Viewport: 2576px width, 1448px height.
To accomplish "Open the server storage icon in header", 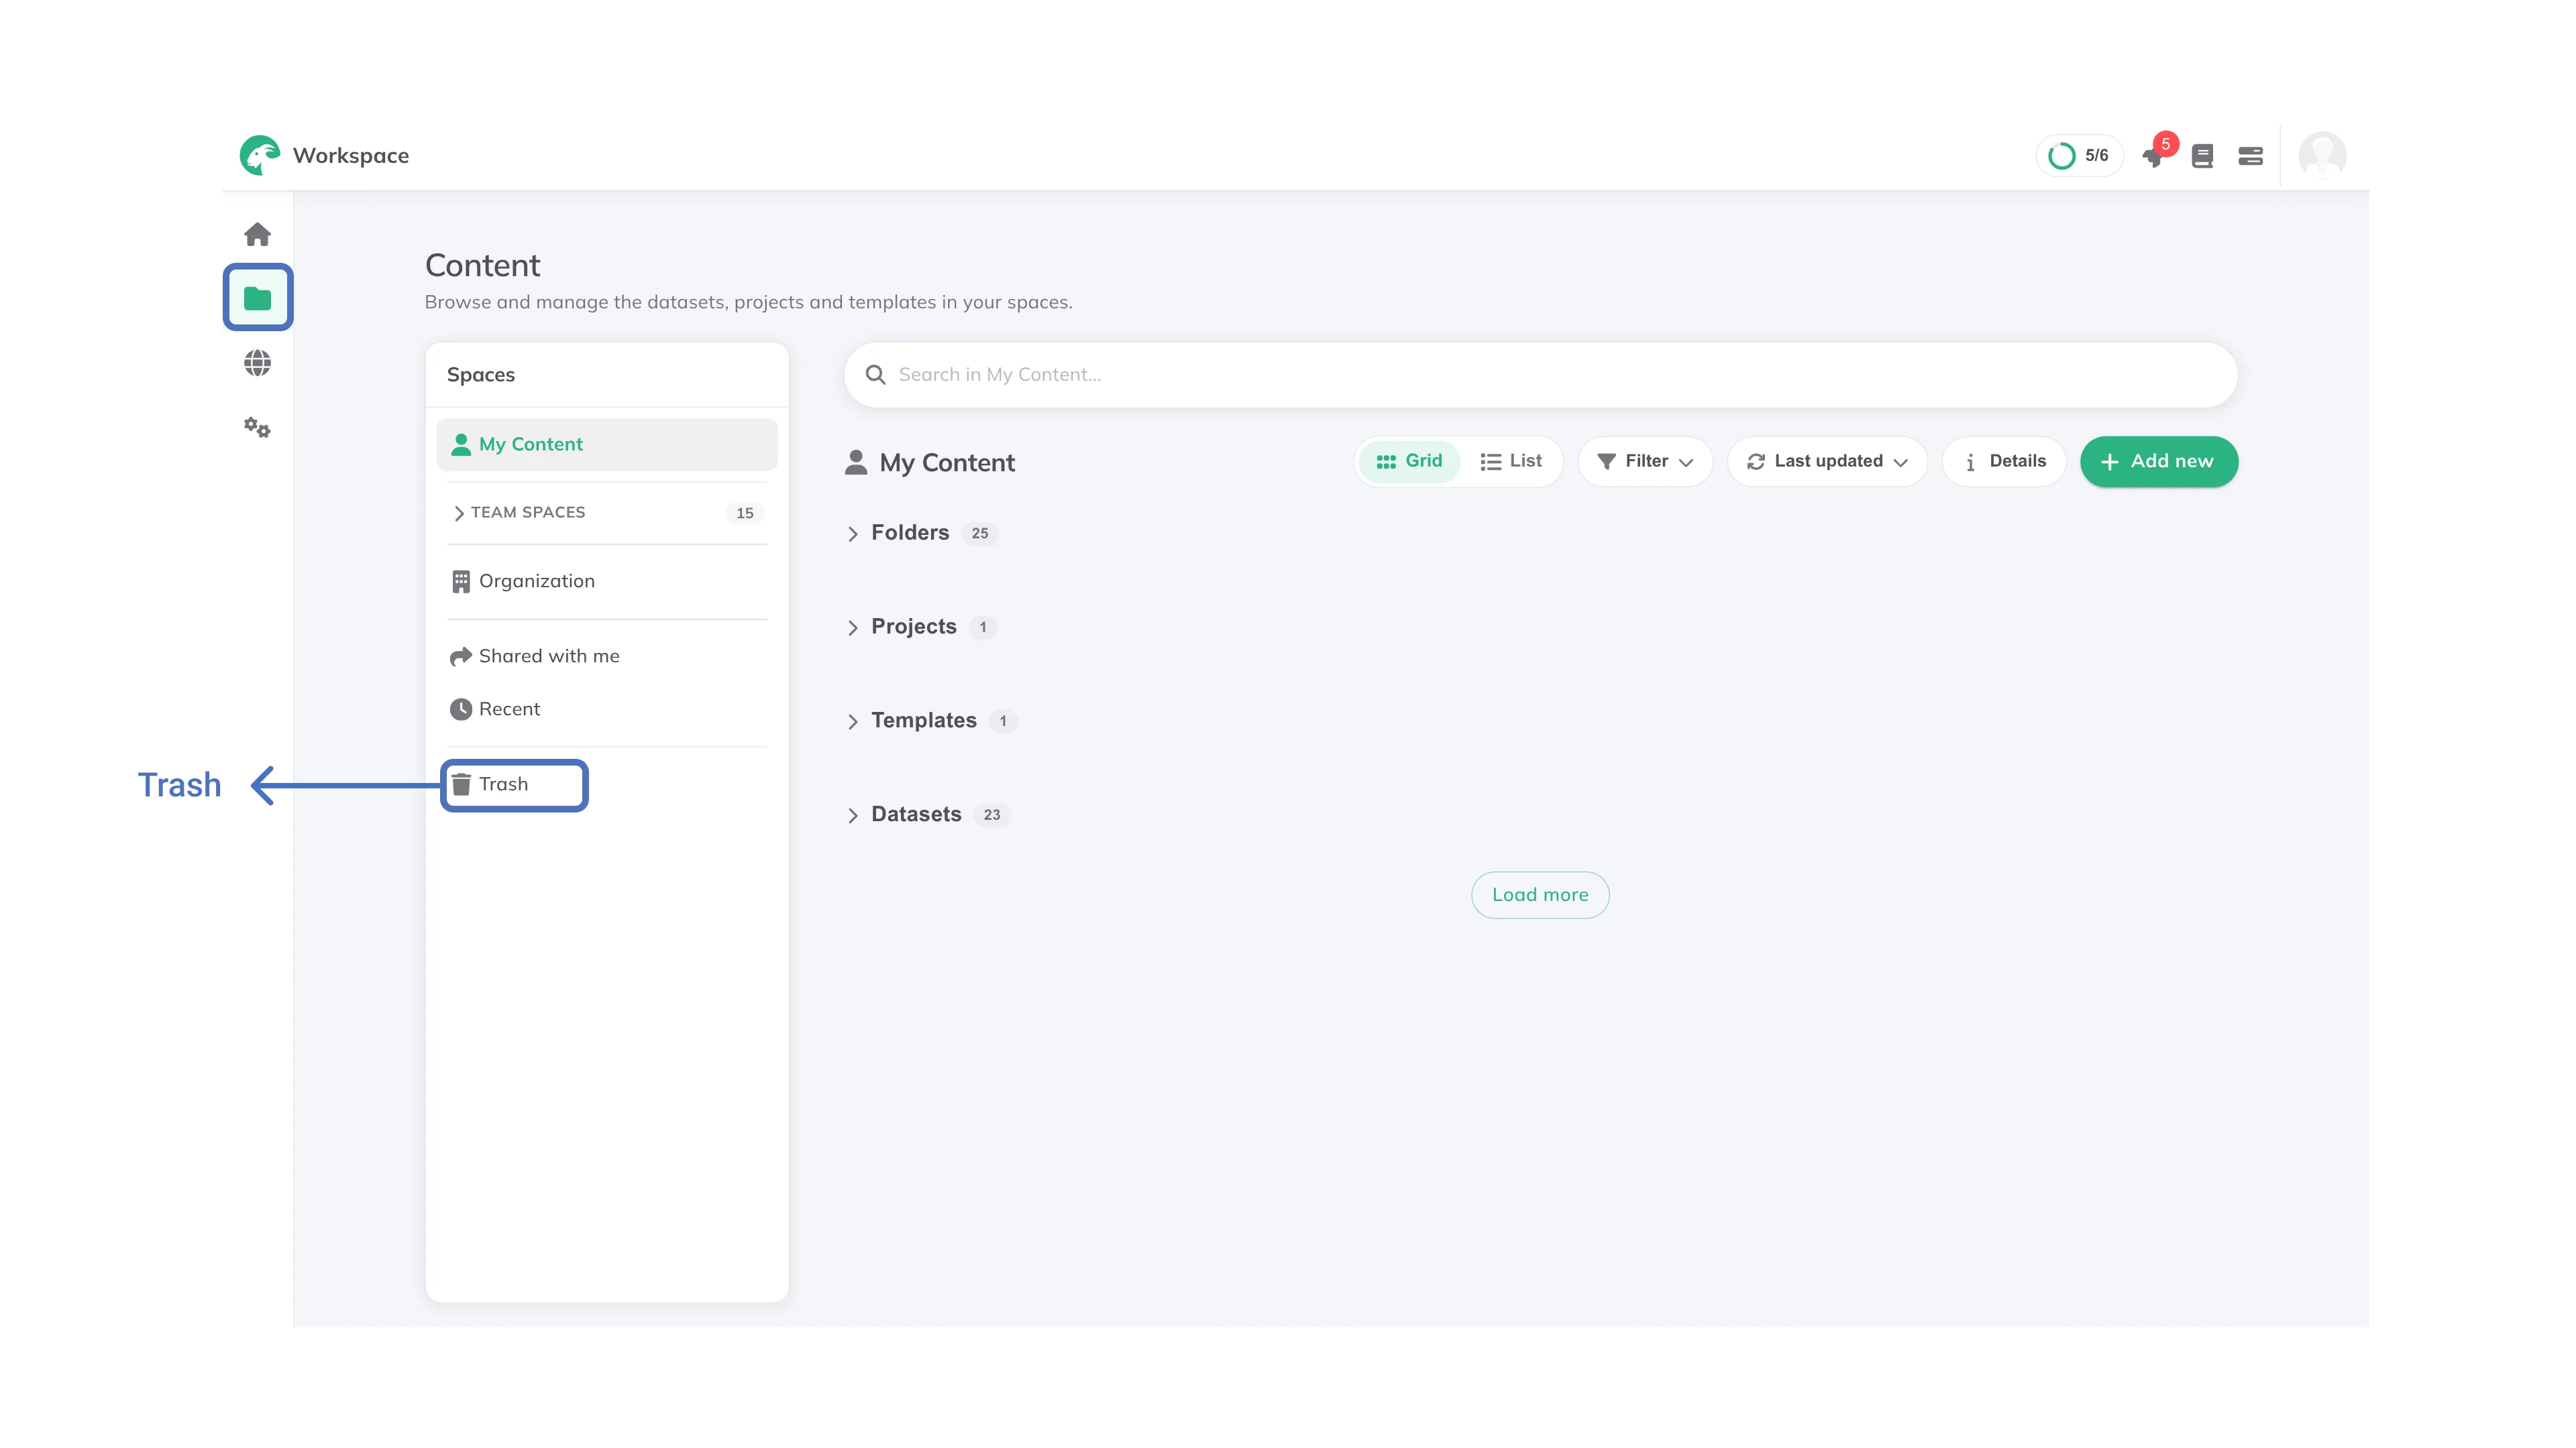I will (x=2250, y=156).
